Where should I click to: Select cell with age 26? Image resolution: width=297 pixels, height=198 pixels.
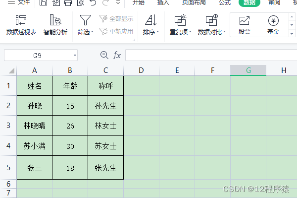click(70, 126)
